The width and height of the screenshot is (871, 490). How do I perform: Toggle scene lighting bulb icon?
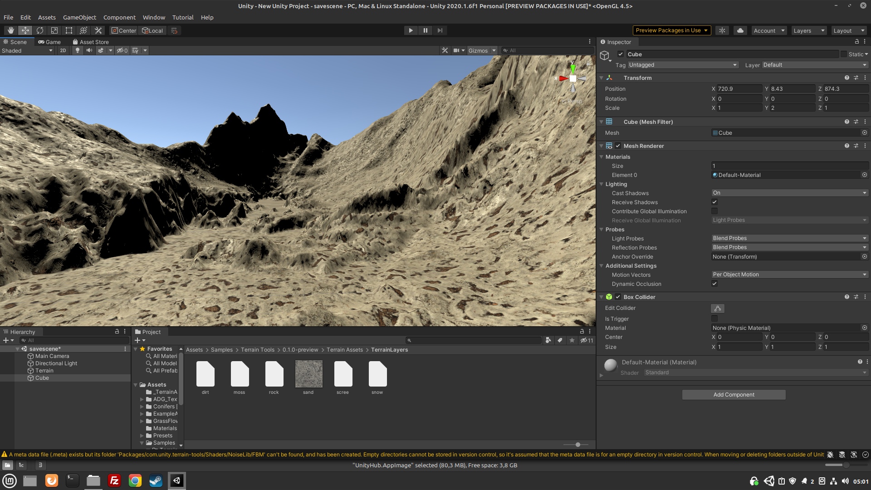78,50
